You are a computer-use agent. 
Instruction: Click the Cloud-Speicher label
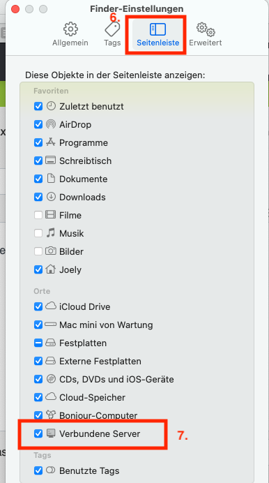coord(92,397)
